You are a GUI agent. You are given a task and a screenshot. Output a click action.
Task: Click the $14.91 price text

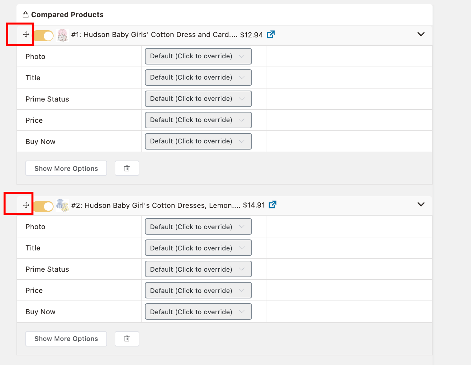pos(254,205)
